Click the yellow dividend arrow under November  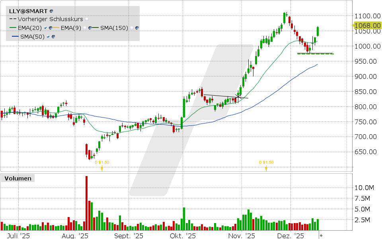pyautogui.click(x=266, y=168)
